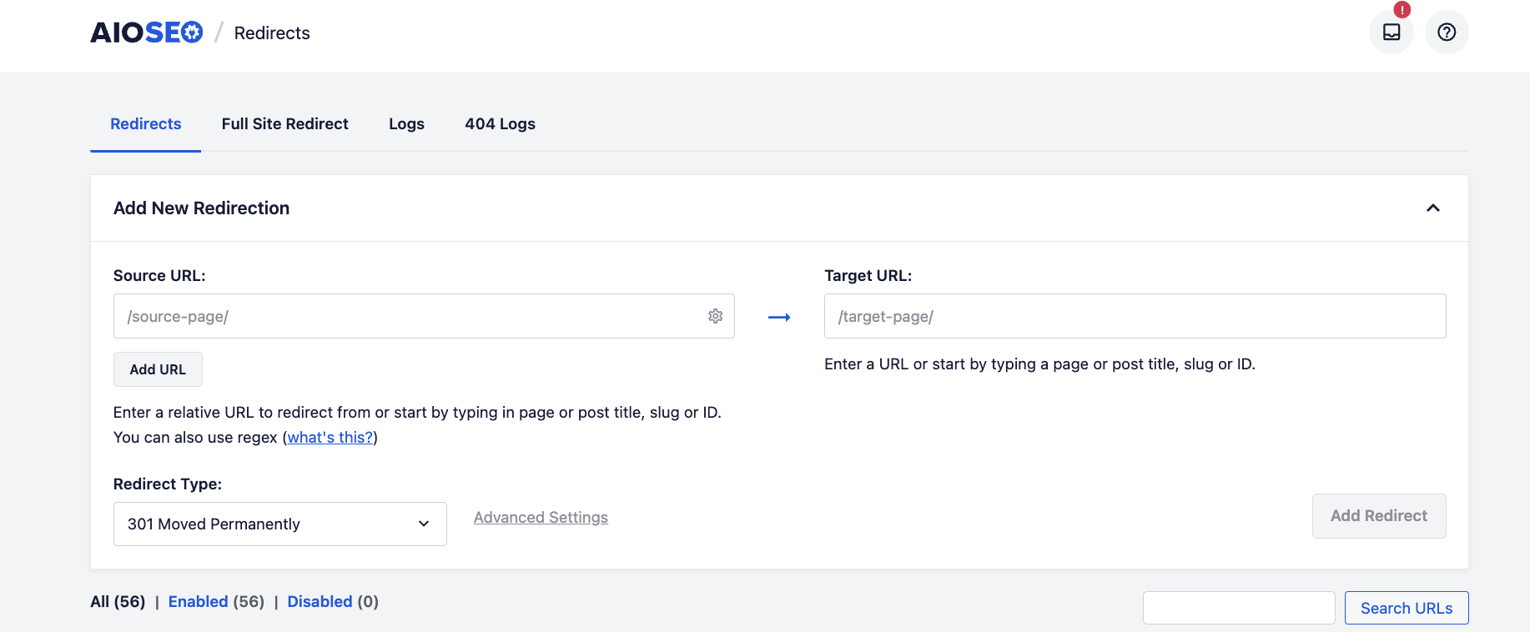
Task: Click the help question mark icon
Action: [1446, 33]
